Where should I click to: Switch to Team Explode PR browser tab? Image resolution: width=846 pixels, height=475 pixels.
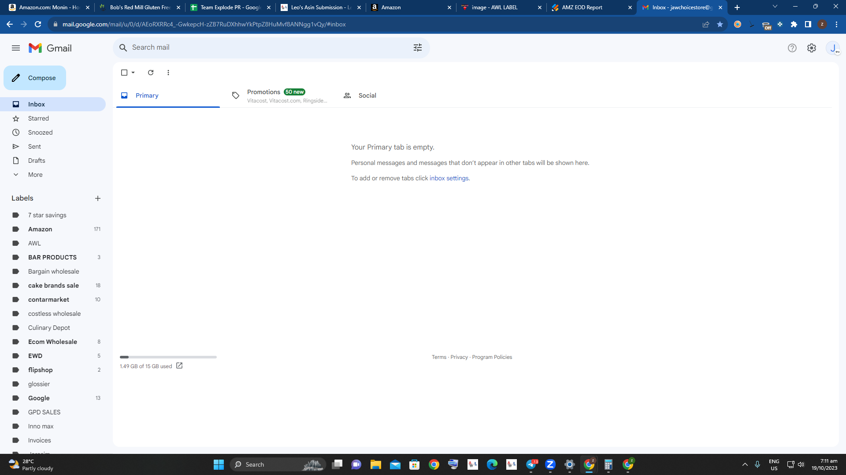230,7
